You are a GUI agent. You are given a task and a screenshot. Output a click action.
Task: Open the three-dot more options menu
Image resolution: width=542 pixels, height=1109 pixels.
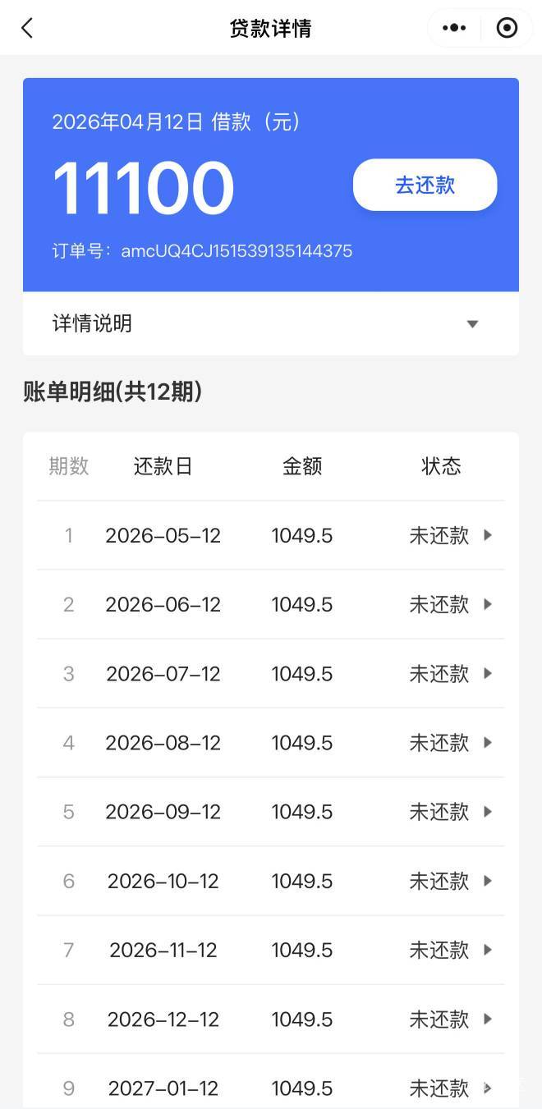click(x=454, y=28)
